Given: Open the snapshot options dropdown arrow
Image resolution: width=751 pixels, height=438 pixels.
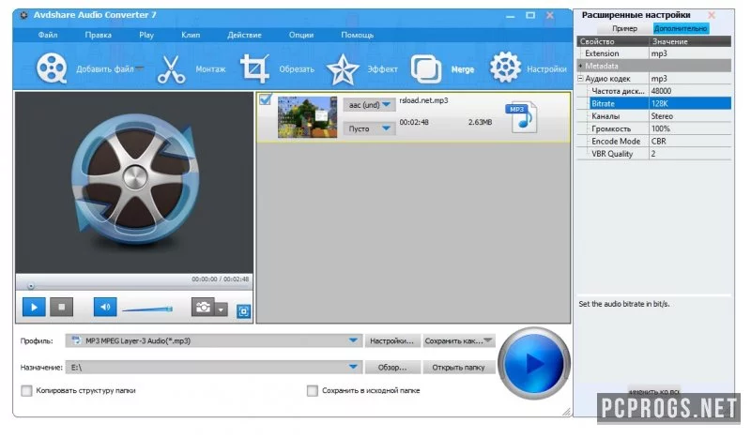Looking at the screenshot, I should (x=221, y=310).
